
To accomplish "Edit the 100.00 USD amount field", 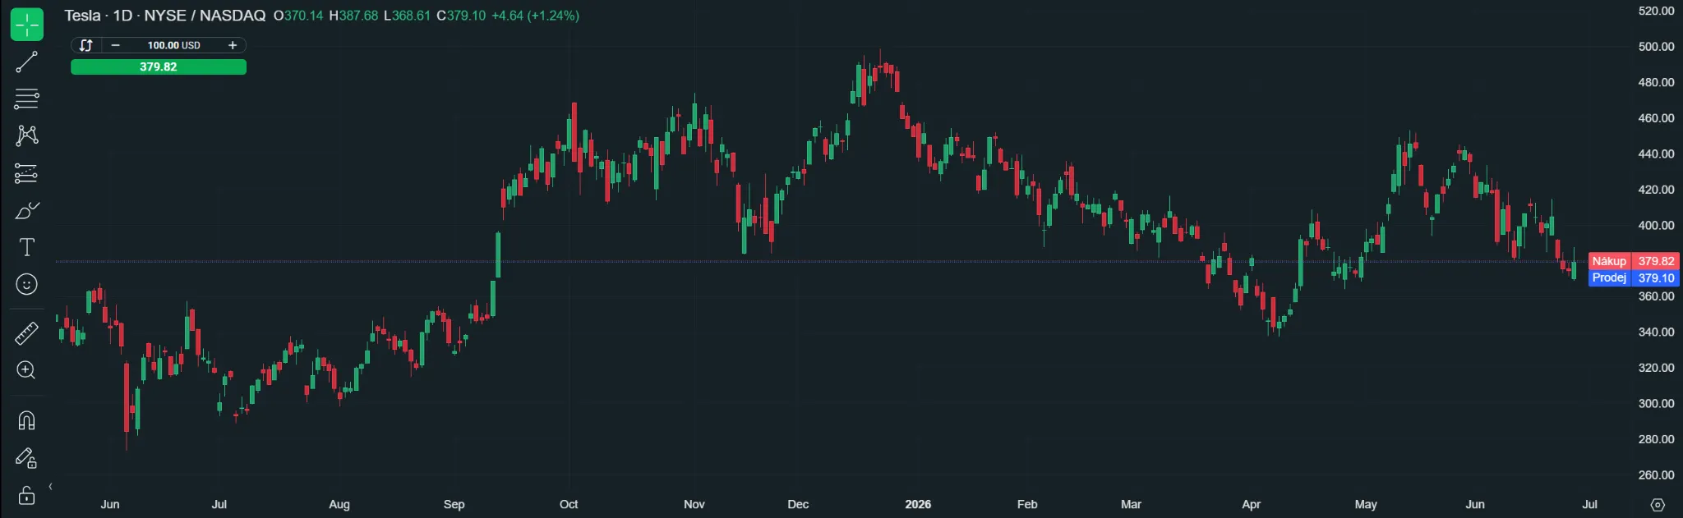I will pyautogui.click(x=173, y=45).
